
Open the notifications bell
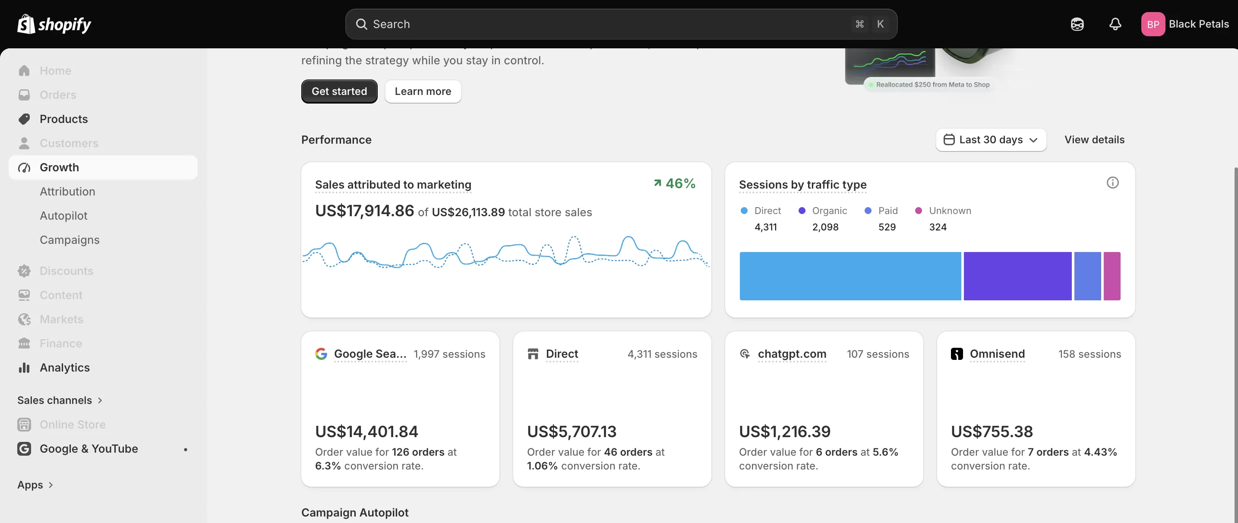tap(1115, 24)
